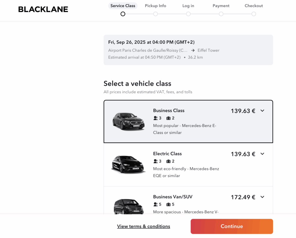Screen dimensions: 296x238
Task: Select the Electric Class vehicle option
Action: (188, 164)
